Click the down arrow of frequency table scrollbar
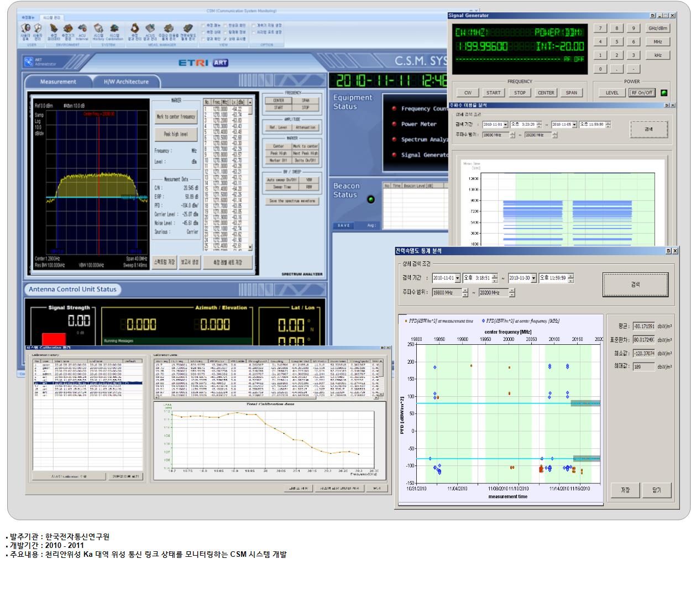This screenshot has height=595, width=691. pyautogui.click(x=250, y=248)
